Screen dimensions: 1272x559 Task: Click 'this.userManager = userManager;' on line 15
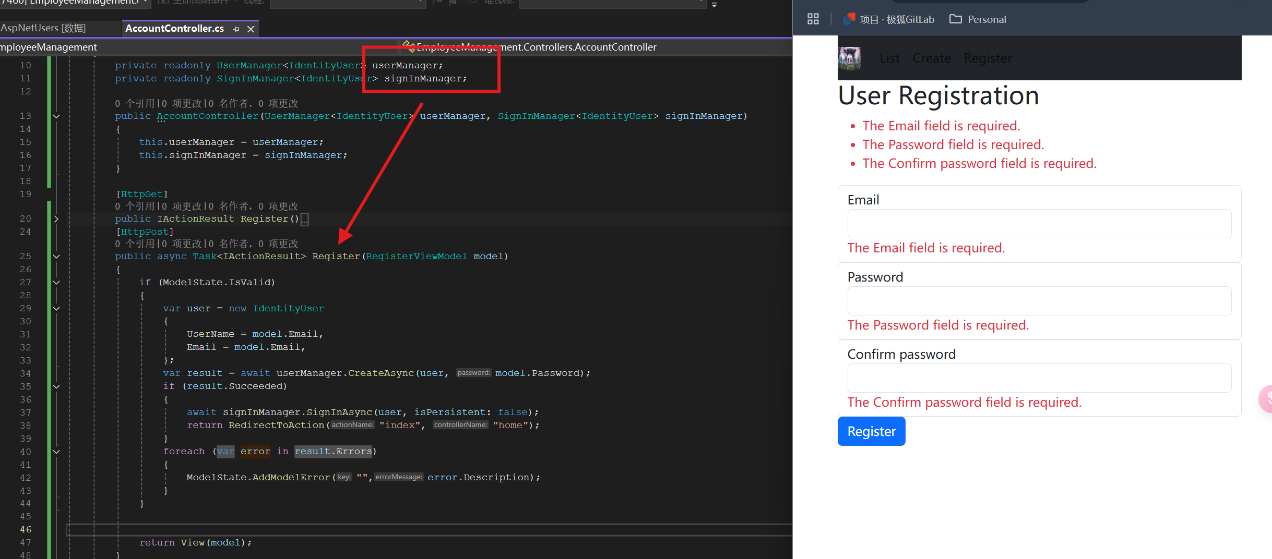pos(231,142)
